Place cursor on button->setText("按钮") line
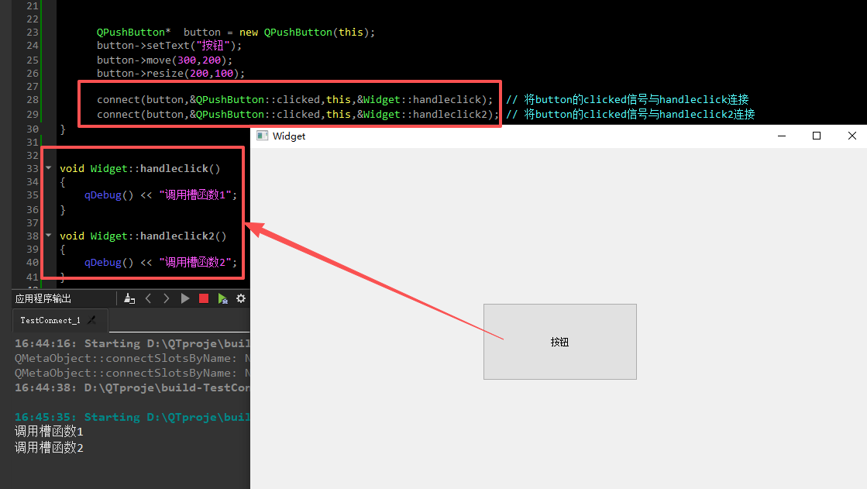The image size is (867, 489). 169,46
